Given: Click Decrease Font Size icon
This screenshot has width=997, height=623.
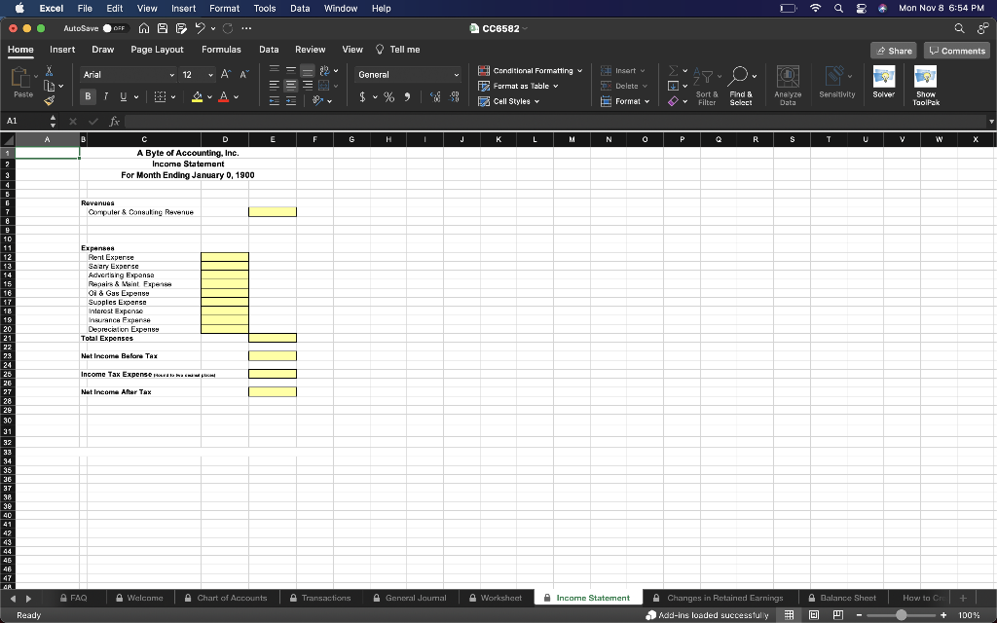Looking at the screenshot, I should point(243,74).
